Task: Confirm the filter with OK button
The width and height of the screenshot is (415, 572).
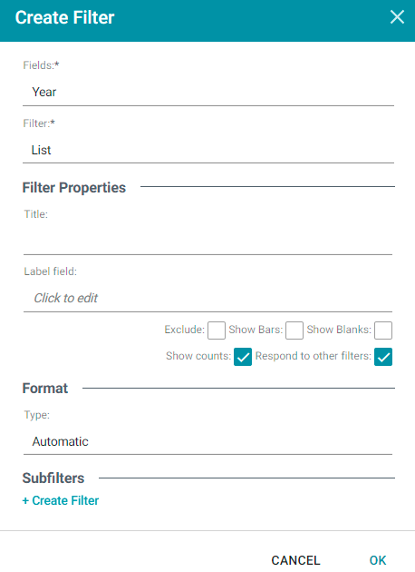Action: (378, 560)
